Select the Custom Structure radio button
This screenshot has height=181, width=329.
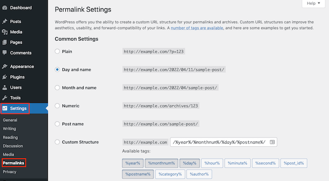tap(57, 142)
